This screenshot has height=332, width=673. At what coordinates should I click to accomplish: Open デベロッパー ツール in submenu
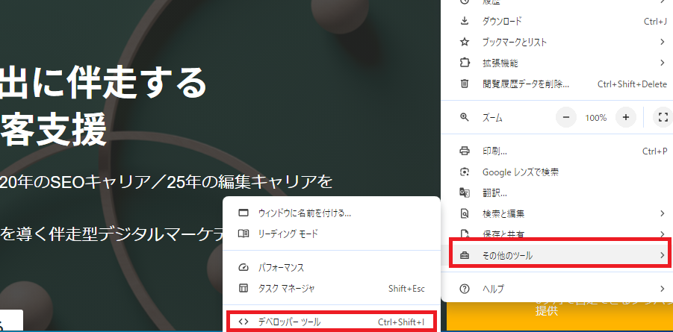(x=332, y=322)
